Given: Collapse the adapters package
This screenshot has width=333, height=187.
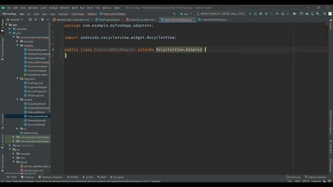Looking at the screenshot, I should 18,45.
